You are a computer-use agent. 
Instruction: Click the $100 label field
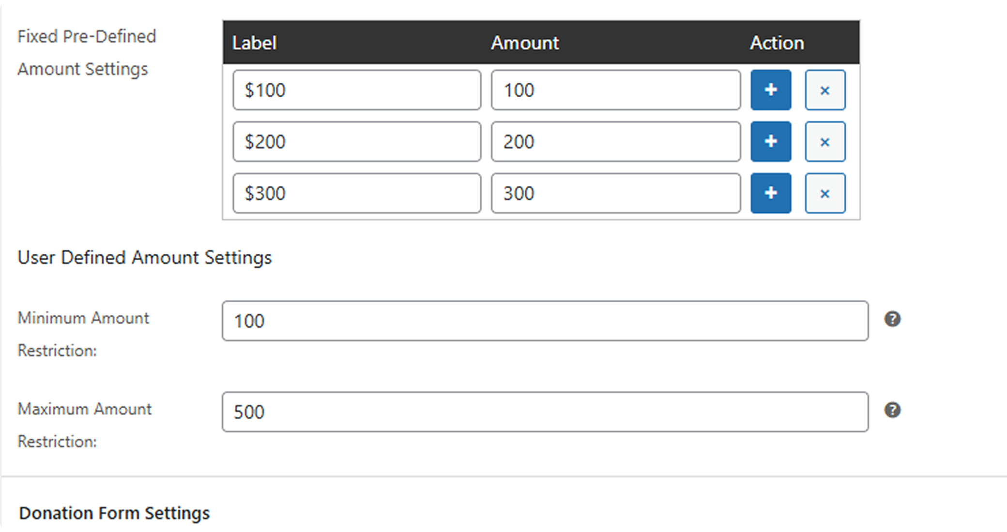[x=357, y=90]
